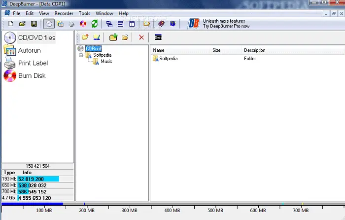Toggle the CD/DVD files view toolbar button

[x=49, y=24]
